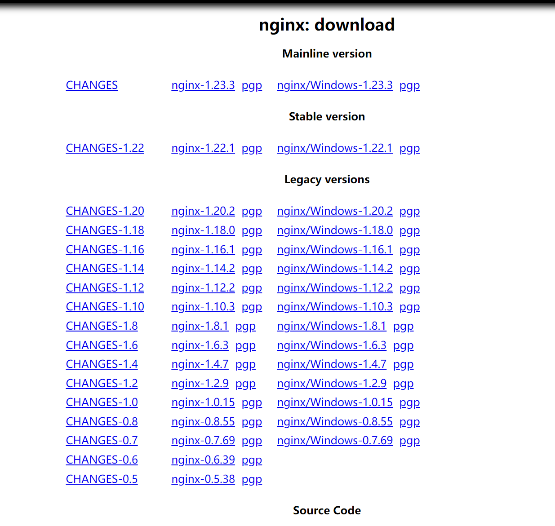The height and width of the screenshot is (526, 555).
Task: Open CHANGES-1.16 link
Action: pyautogui.click(x=105, y=250)
